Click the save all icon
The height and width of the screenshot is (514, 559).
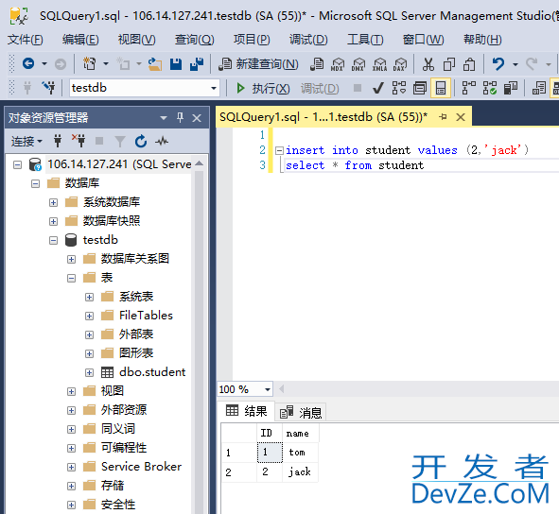(197, 64)
